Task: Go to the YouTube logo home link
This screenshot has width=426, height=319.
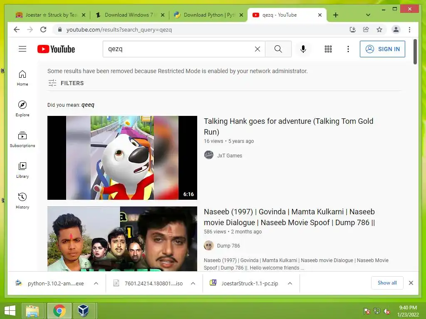Action: click(56, 49)
